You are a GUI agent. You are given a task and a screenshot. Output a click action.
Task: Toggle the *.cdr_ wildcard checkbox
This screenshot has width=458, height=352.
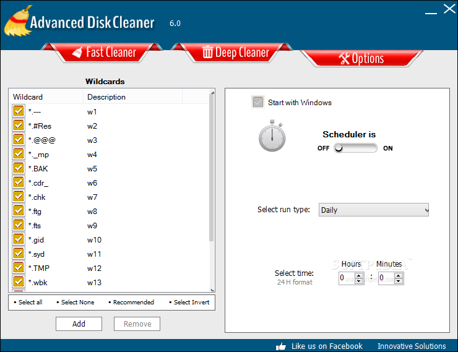point(19,182)
